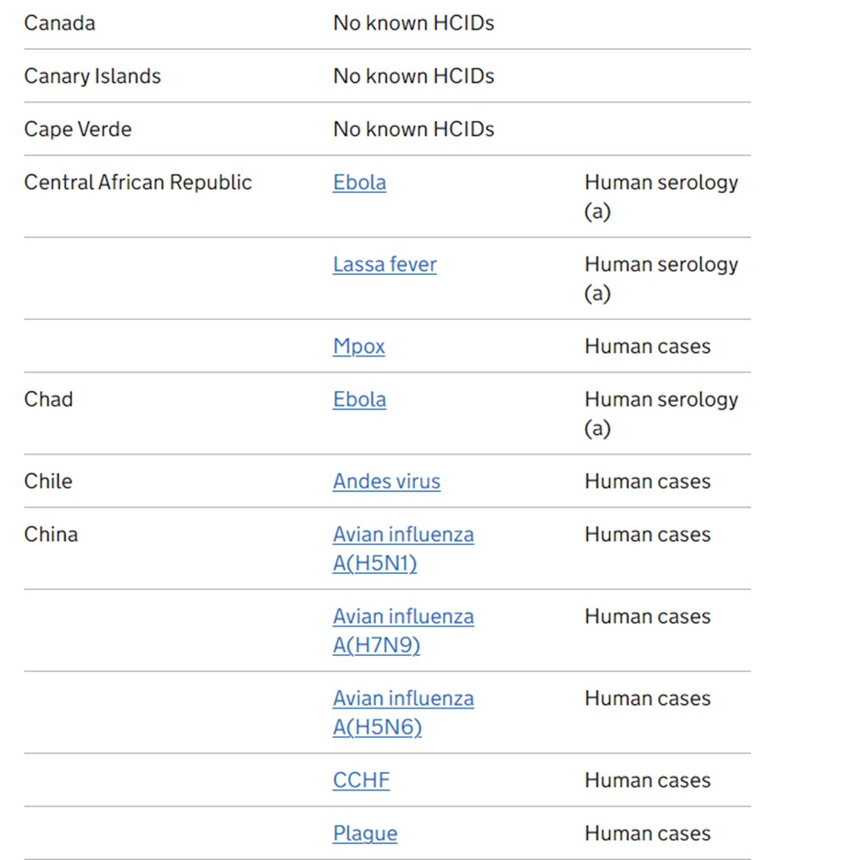Viewport: 847px width, 860px height.
Task: Open the Ebola link for Central African Republic
Action: point(359,183)
